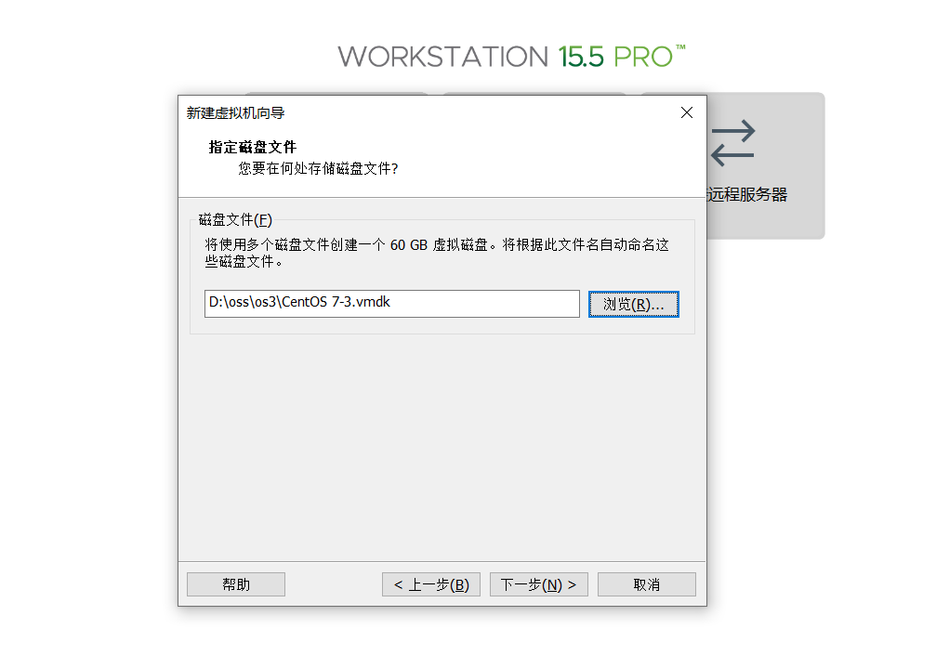Screen dimensions: 936x655
Task: Click the 远程服务器 label behind dialog
Action: (x=746, y=194)
